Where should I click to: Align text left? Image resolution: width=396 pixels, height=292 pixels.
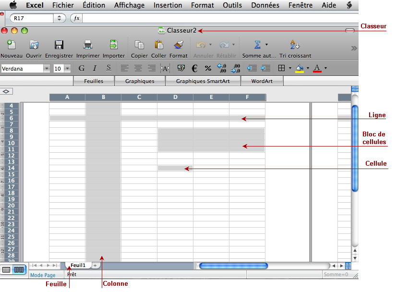point(124,68)
